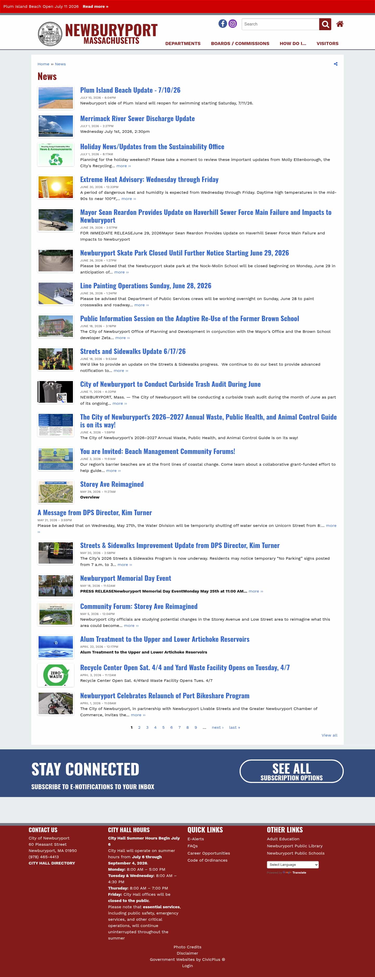Click Read more in the red alert banner
The image size is (375, 977).
click(96, 7)
